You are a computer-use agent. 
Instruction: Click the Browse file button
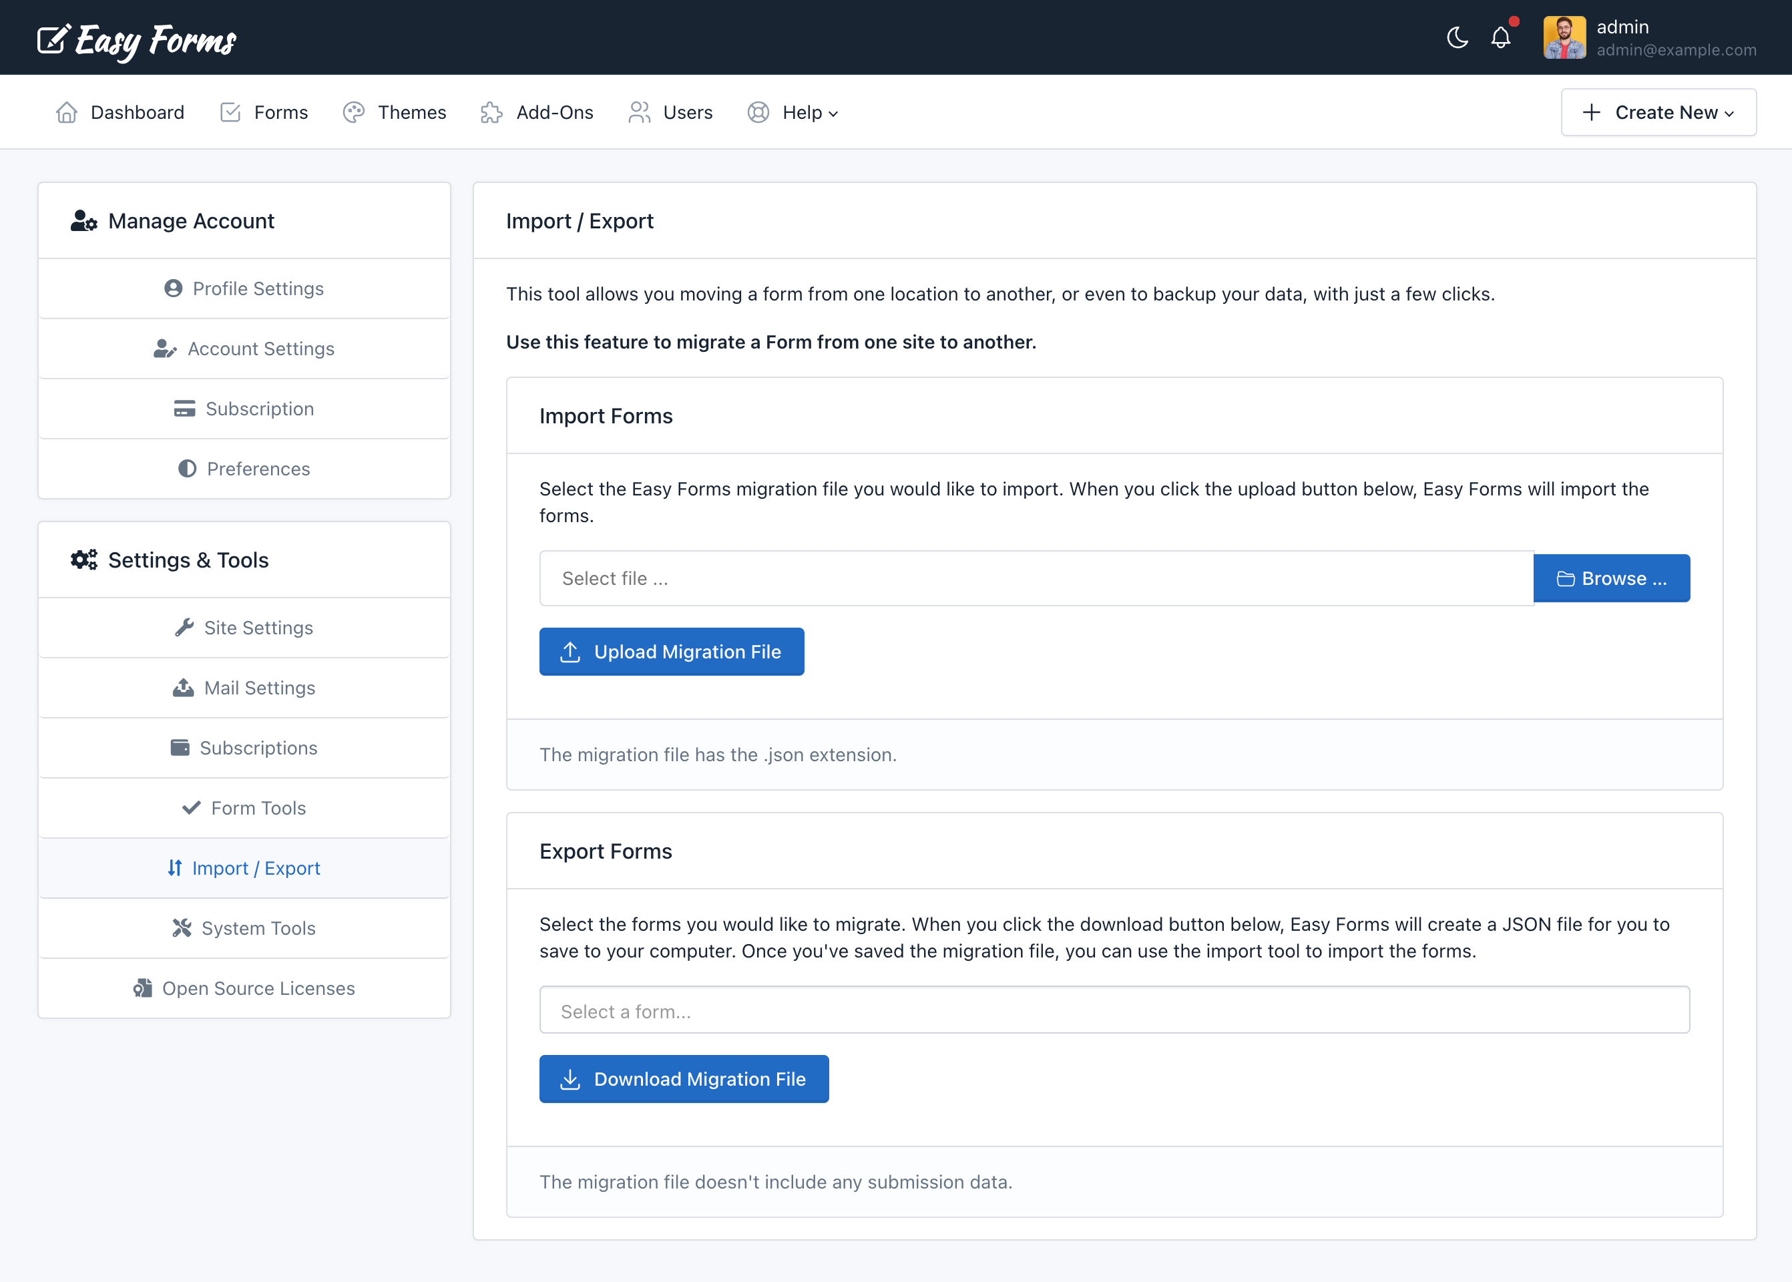[1611, 578]
